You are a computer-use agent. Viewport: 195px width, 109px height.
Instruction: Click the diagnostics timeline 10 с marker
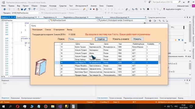tap(172, 27)
